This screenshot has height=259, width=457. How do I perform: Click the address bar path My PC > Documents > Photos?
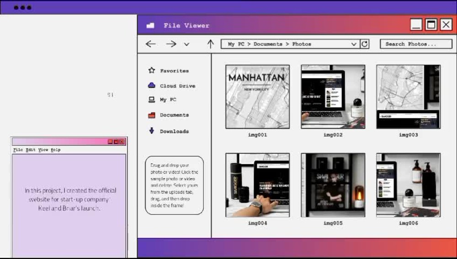coord(270,44)
